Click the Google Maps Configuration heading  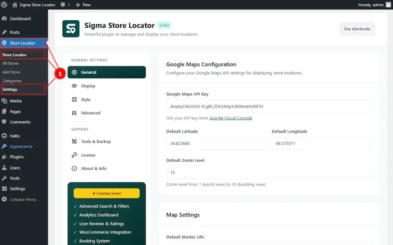point(201,65)
